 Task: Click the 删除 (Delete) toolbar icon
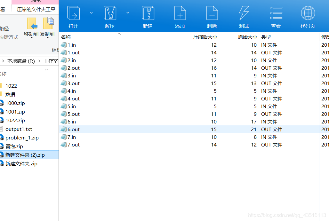coord(212,13)
